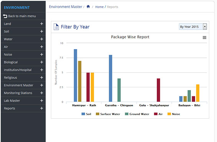Viewport: 217px width, 142px height.
Task: Click the back arrow icon beside main menu
Action: 5,16
